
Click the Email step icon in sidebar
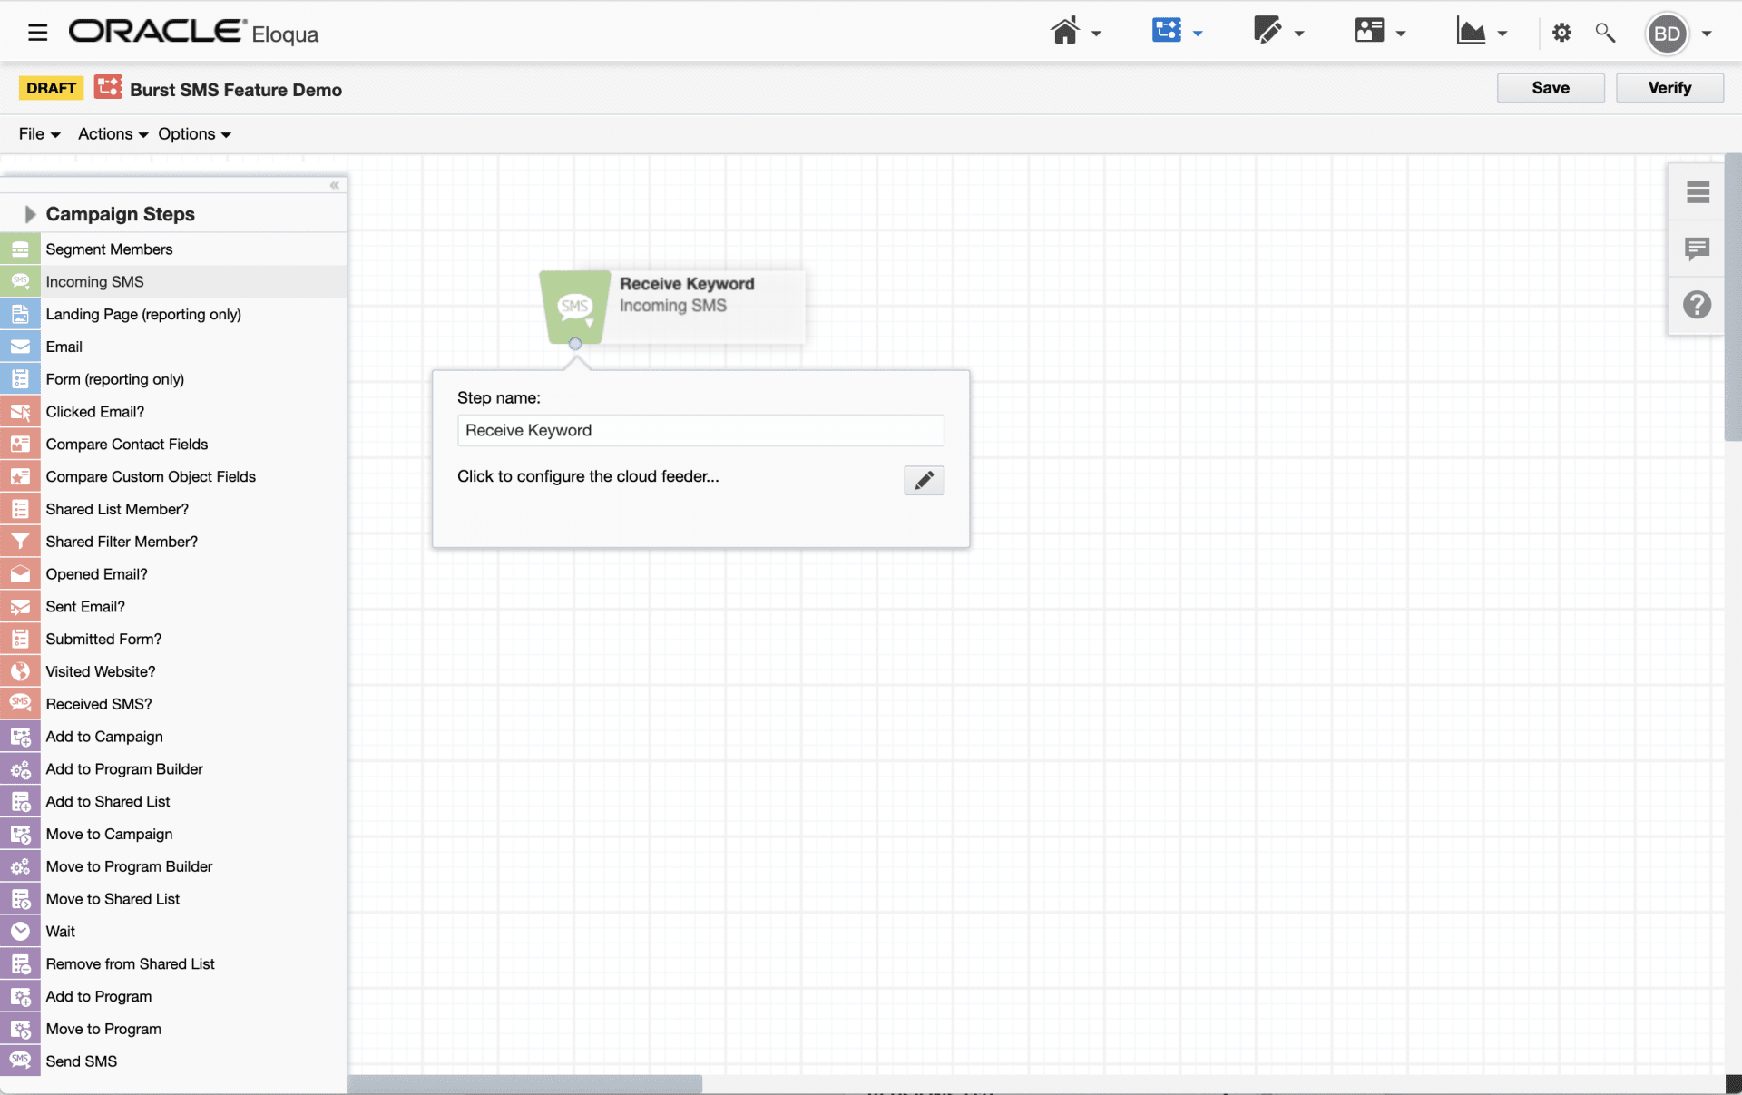click(x=21, y=347)
